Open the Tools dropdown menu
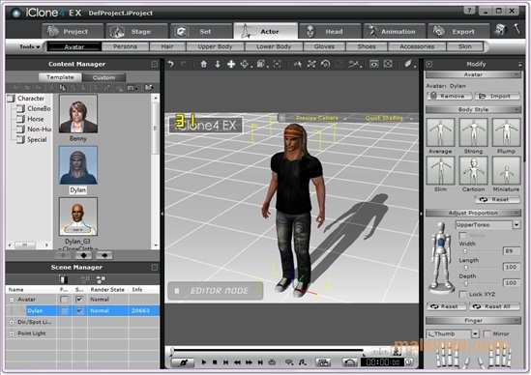The width and height of the screenshot is (531, 375). tap(29, 46)
